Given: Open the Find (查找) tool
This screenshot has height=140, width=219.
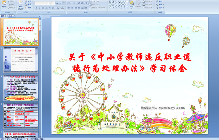Looking at the screenshot, I should 159,1.
